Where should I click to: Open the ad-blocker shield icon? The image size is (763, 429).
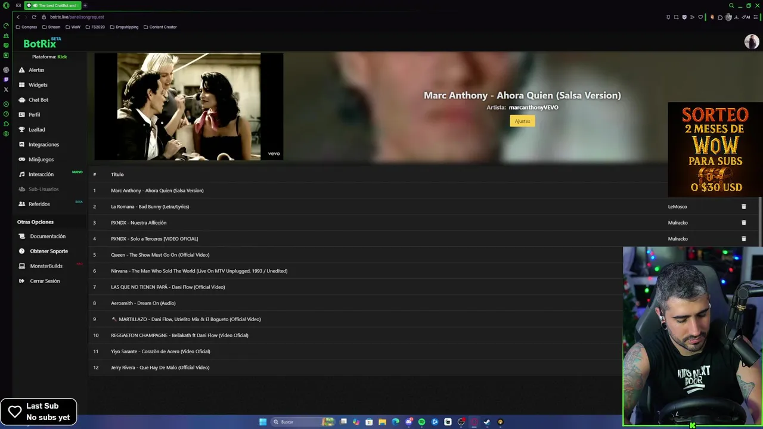(684, 17)
